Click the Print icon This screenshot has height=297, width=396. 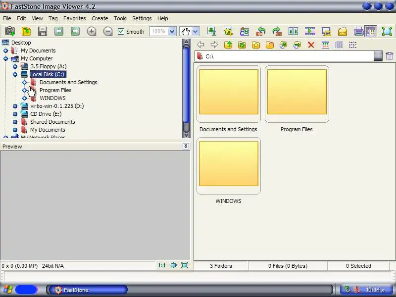[358, 32]
